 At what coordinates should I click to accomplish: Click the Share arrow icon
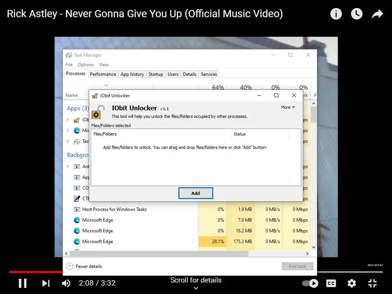coord(377,14)
